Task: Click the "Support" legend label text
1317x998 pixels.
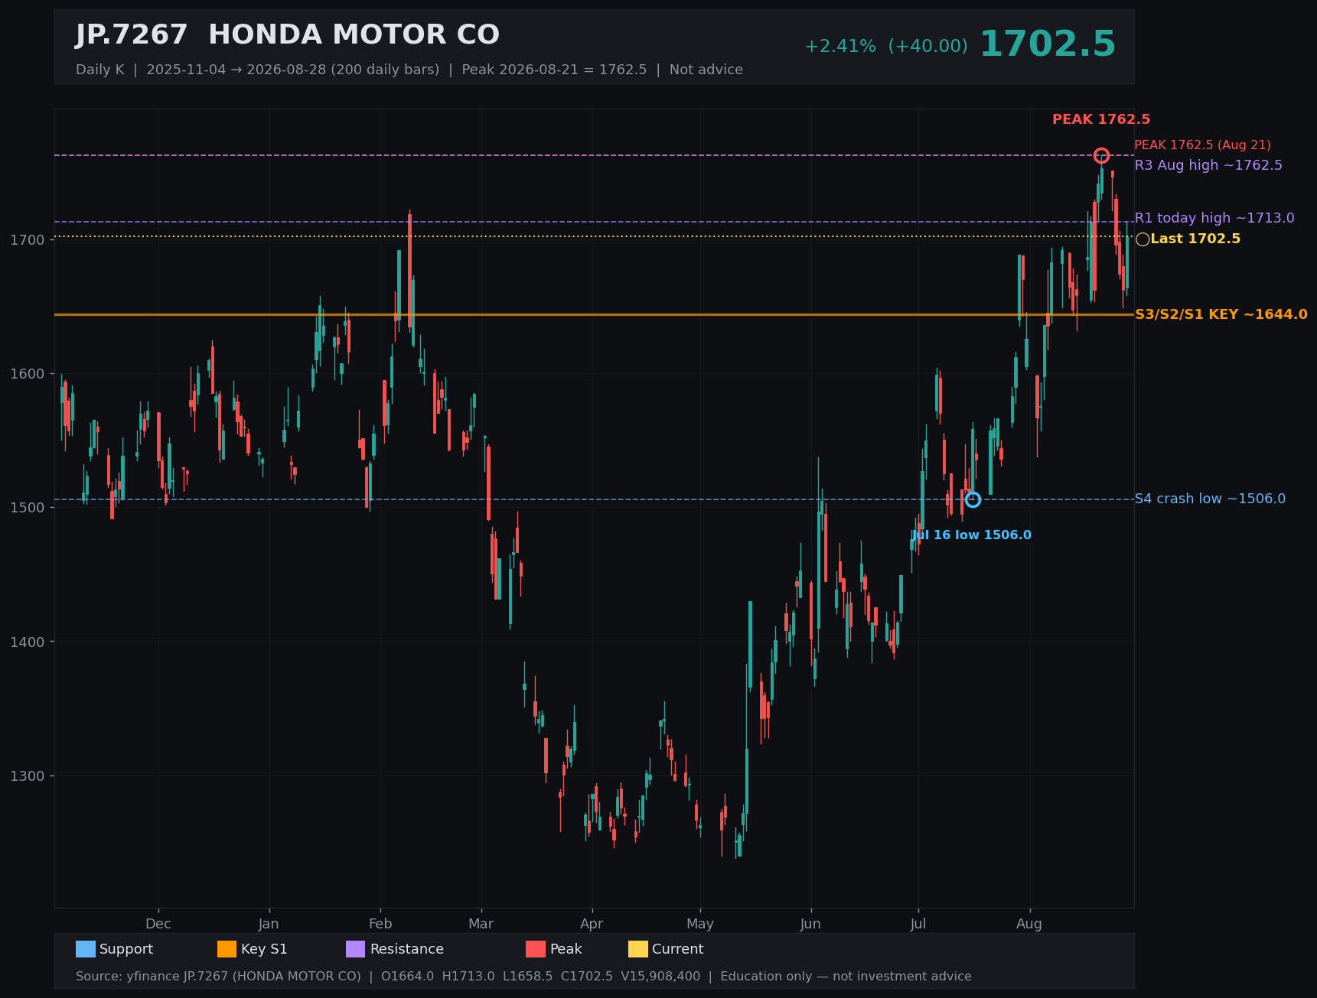Action: point(126,949)
